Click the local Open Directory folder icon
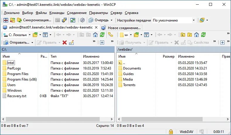 35,35
